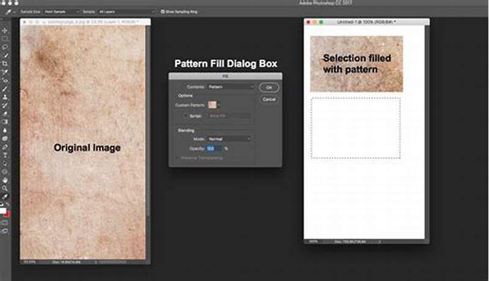Change screen mode icon at toolbox bottom
Image resolution: width=489 pixels, height=281 pixels.
(x=5, y=231)
